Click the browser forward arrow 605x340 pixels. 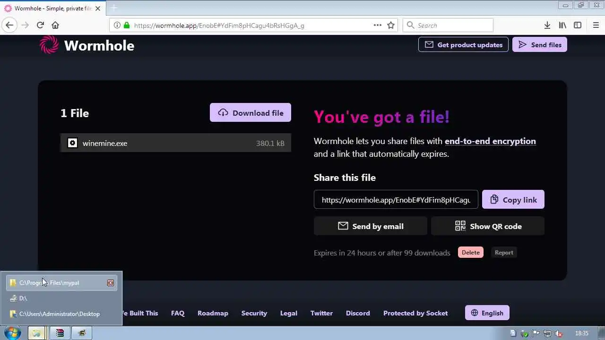25,25
